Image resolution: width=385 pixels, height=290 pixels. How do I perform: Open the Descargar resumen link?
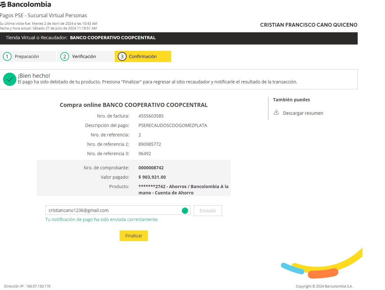click(x=303, y=113)
